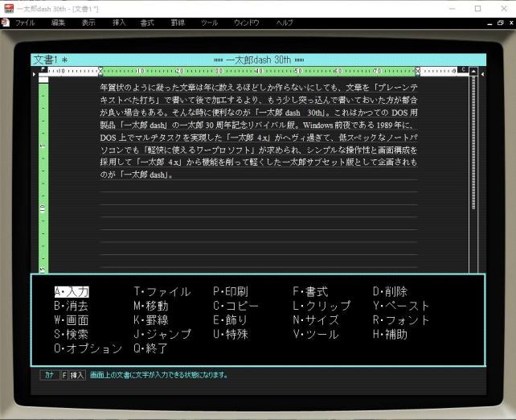Screen dimensions: 516x420
Task: Click the 文書1 document title label
Action: coord(46,60)
